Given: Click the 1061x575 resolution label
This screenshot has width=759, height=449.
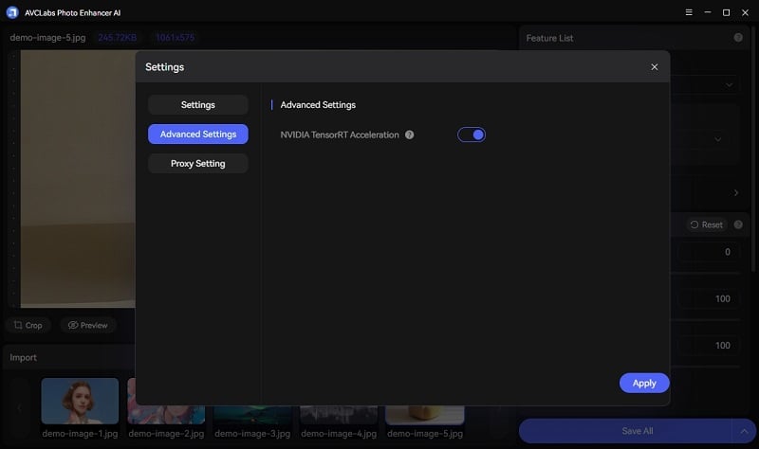Looking at the screenshot, I should [176, 37].
